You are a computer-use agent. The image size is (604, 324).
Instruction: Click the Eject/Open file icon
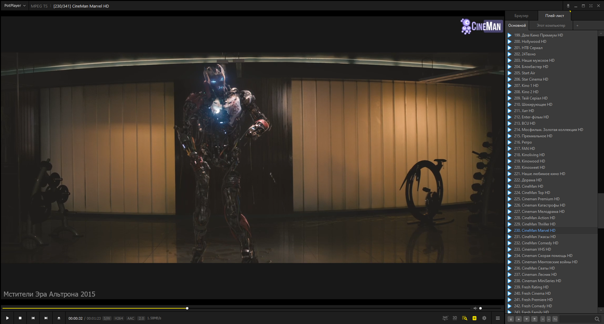(59, 318)
